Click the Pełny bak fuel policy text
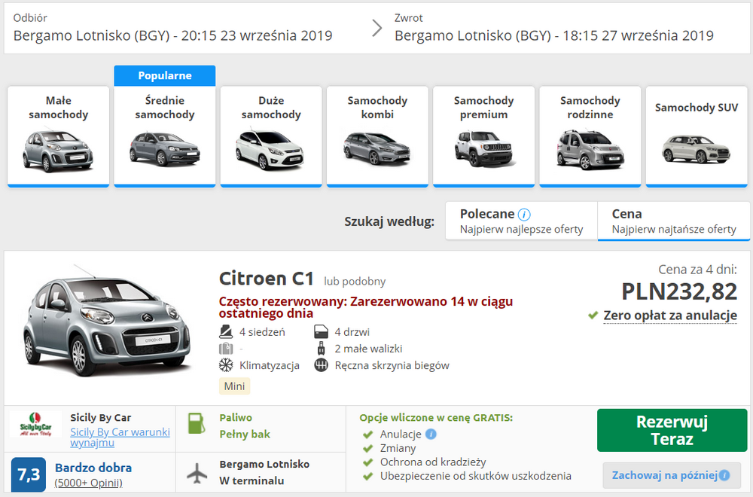This screenshot has width=753, height=497. 245,434
